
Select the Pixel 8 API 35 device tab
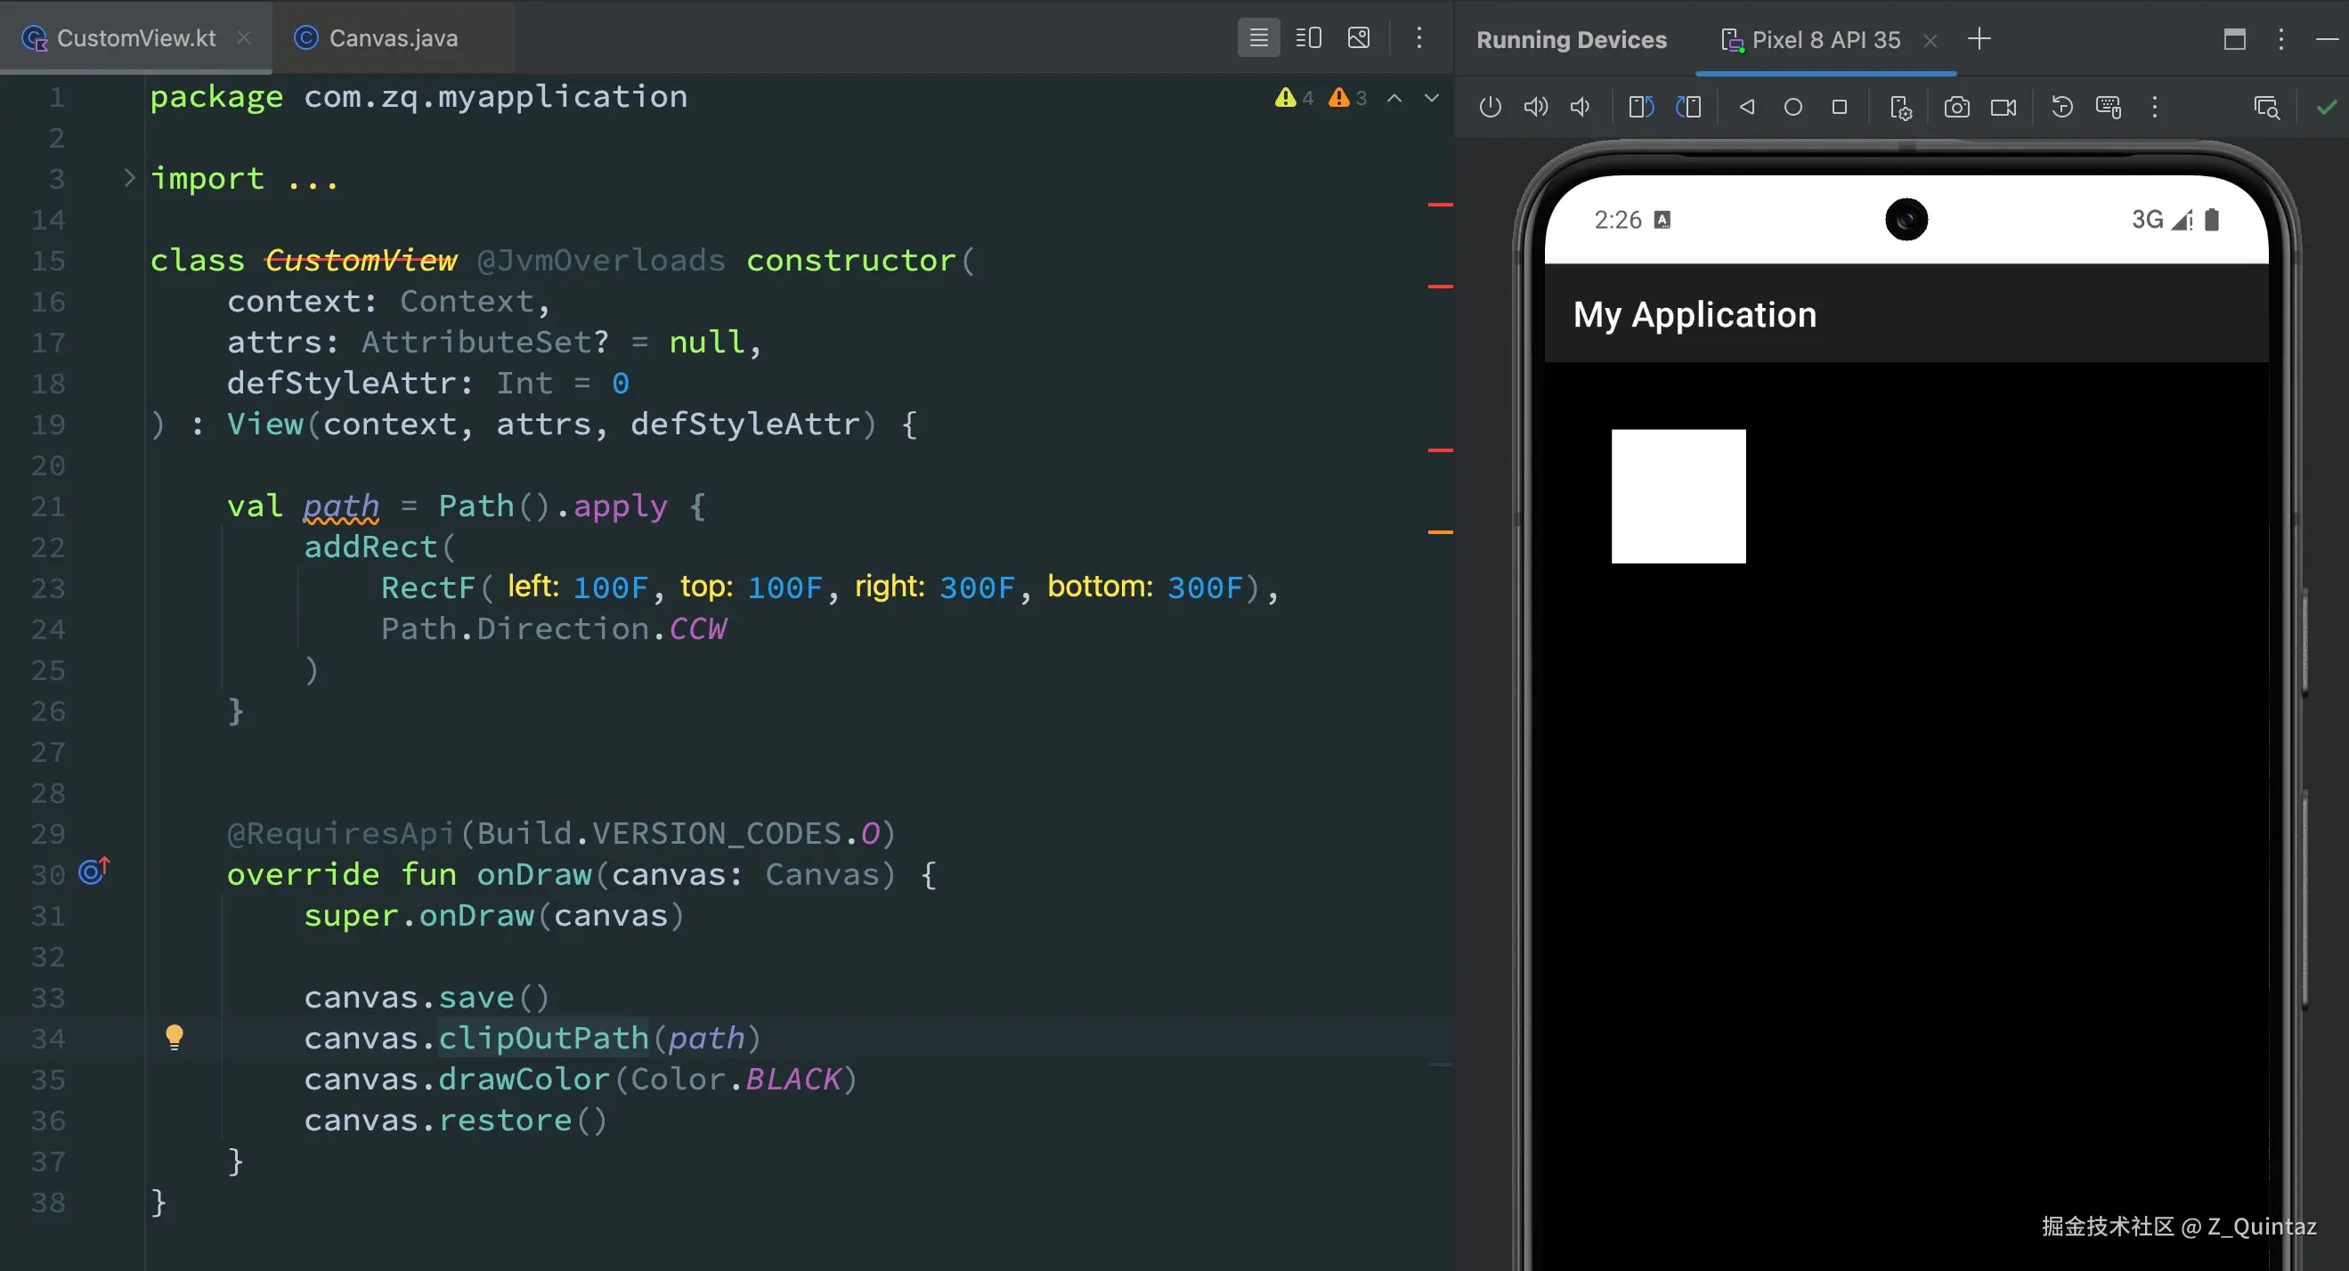[1825, 40]
